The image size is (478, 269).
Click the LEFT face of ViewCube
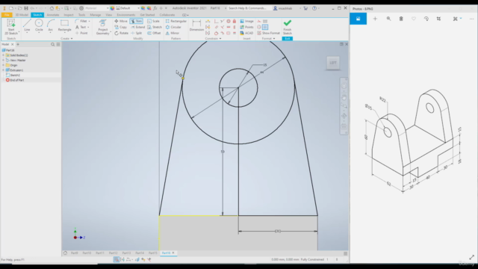333,63
